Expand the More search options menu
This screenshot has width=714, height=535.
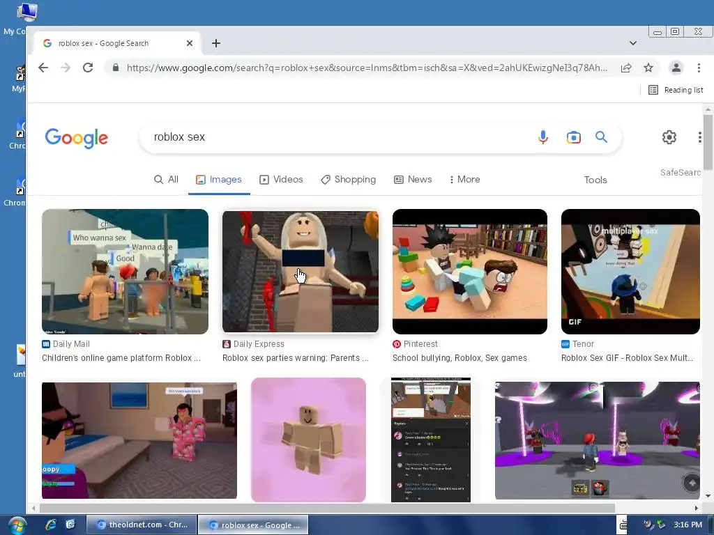[x=465, y=179]
